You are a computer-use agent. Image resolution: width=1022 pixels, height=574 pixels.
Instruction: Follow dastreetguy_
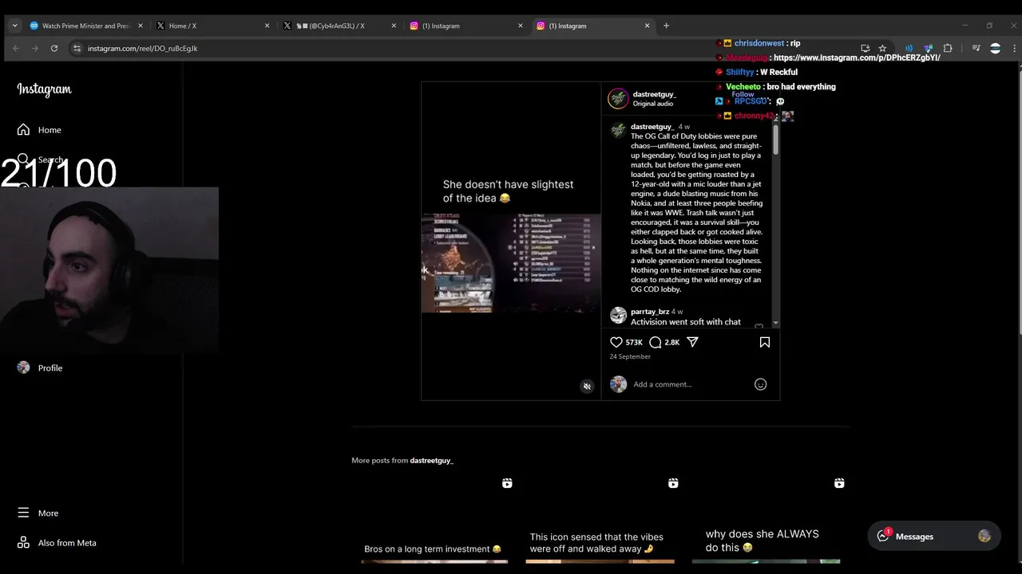click(743, 94)
